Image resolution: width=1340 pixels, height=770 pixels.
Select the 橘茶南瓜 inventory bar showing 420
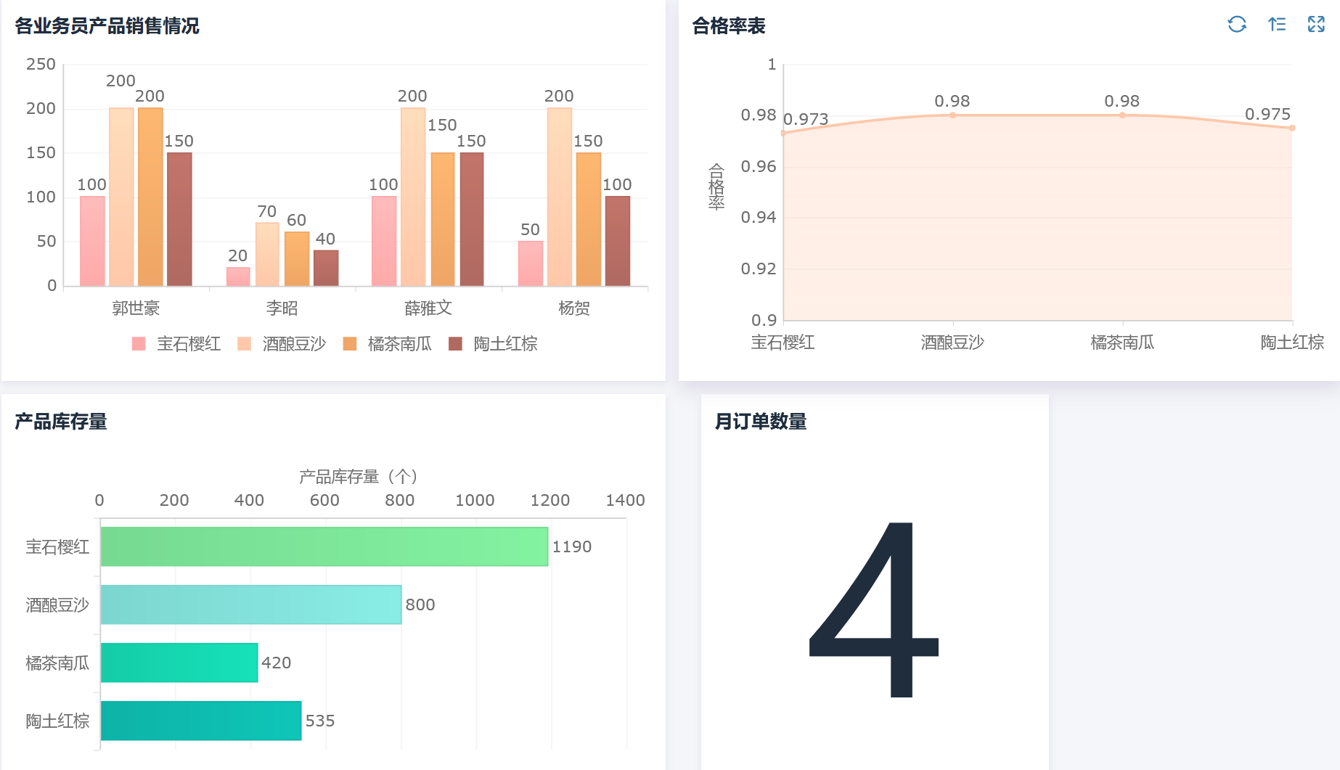pos(179,663)
